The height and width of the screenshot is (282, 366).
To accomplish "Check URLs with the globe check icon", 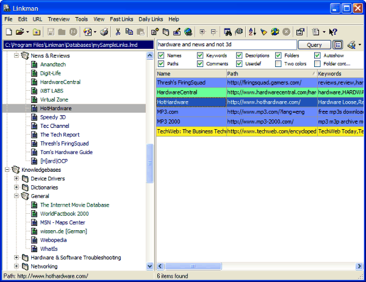I will [275, 32].
